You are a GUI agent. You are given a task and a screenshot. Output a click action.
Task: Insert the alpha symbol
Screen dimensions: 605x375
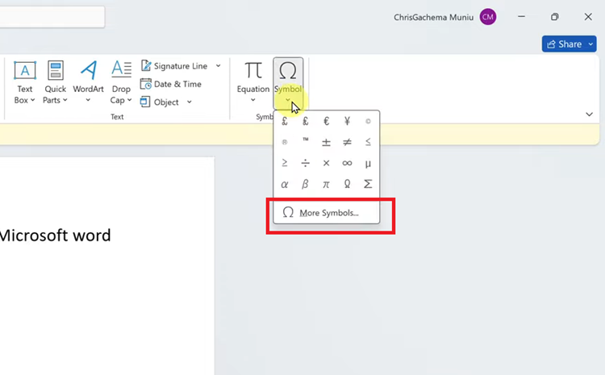(285, 184)
